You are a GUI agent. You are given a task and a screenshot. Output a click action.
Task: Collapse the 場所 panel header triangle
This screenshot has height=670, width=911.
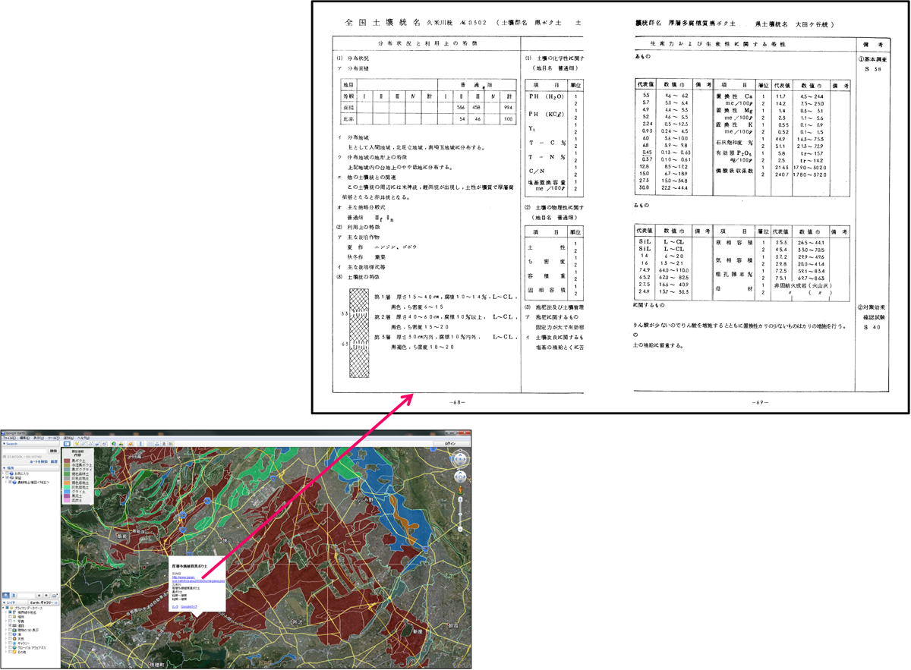(4, 468)
